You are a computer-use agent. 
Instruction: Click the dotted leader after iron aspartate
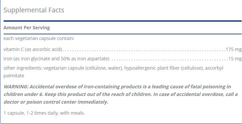(x=169, y=60)
